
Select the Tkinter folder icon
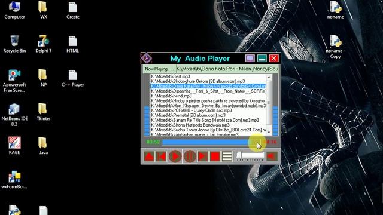(44, 112)
